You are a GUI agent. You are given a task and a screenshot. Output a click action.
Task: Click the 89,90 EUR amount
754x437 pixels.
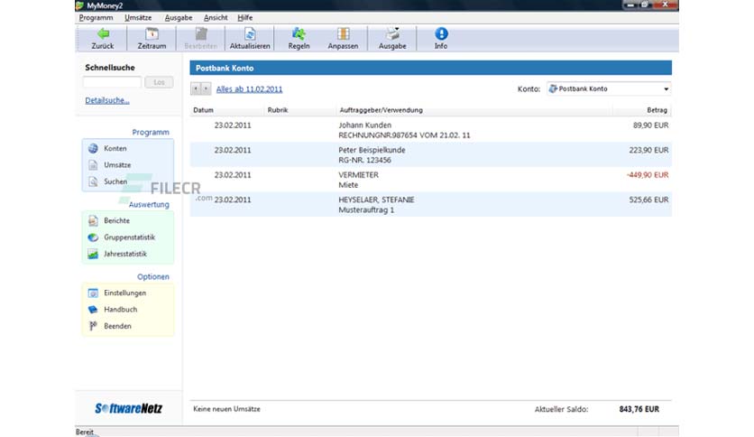(650, 126)
